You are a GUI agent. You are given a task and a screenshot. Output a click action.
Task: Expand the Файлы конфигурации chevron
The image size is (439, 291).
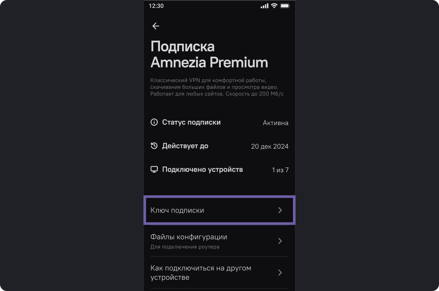[x=280, y=241]
